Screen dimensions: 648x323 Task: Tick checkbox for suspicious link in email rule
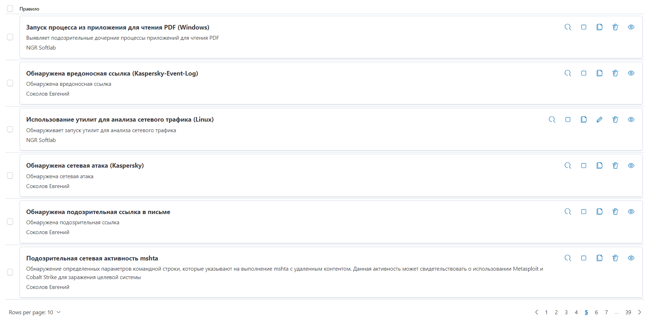(10, 221)
